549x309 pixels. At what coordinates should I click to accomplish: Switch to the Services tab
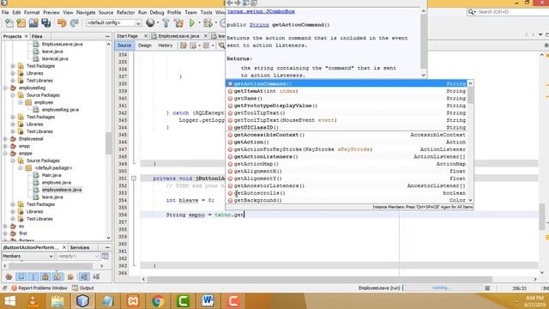(x=80, y=248)
